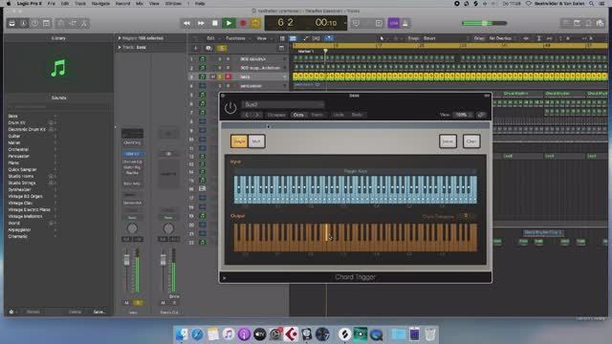The width and height of the screenshot is (612, 344).
Task: Open the Track menu in menu bar
Action: tap(79, 4)
